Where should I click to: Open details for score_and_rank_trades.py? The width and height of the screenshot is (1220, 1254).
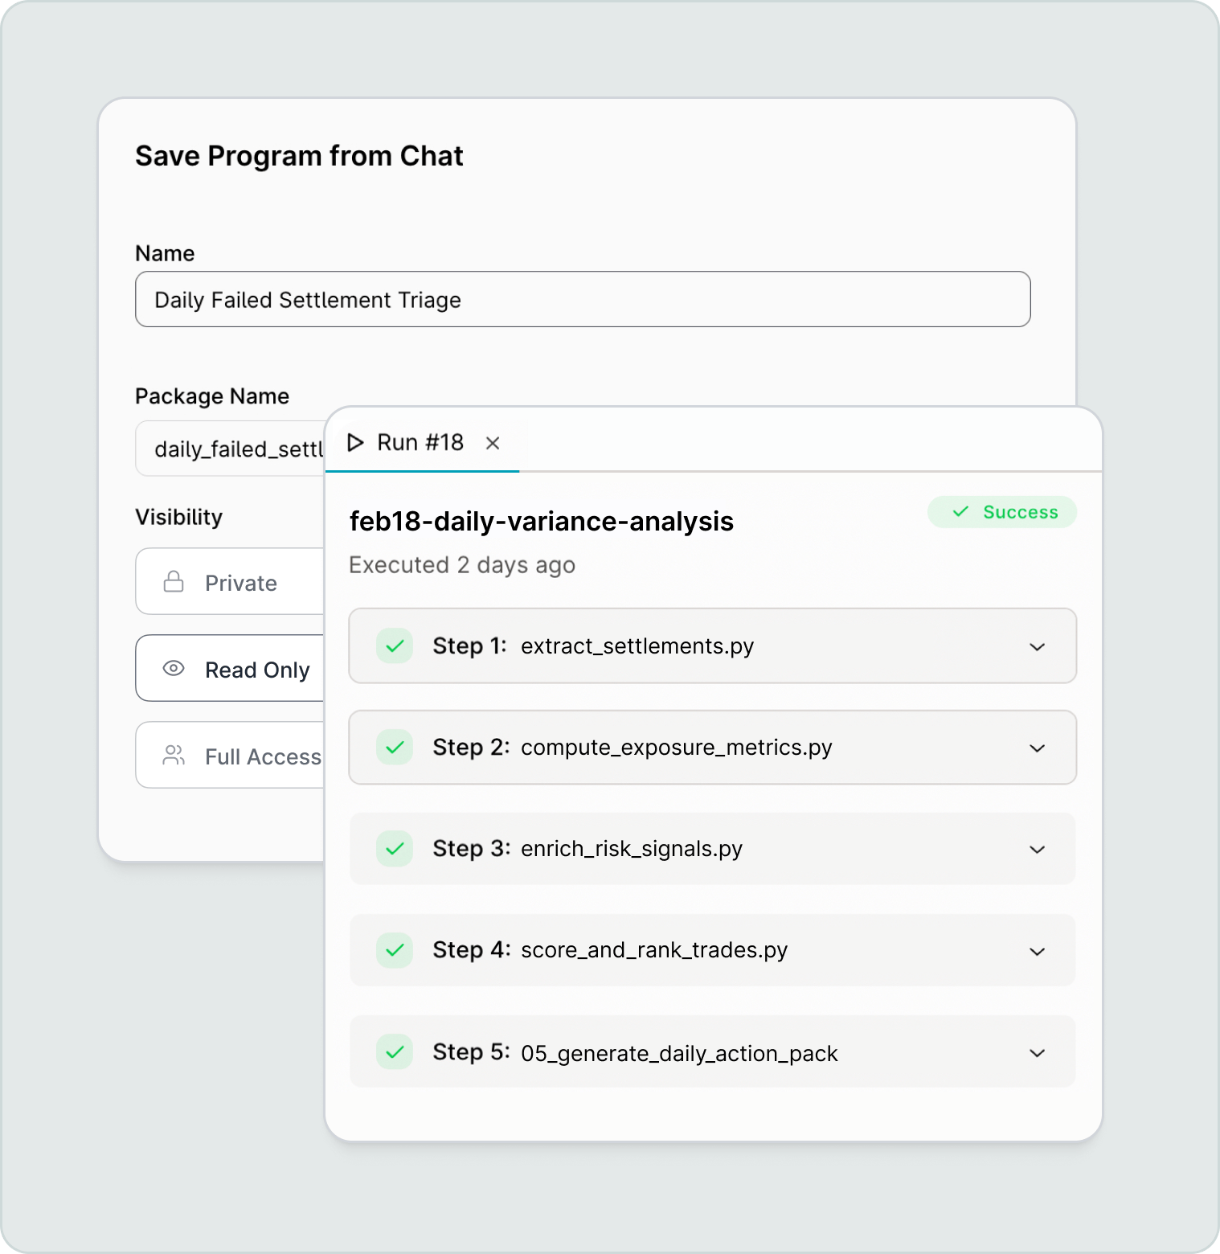(x=1037, y=950)
